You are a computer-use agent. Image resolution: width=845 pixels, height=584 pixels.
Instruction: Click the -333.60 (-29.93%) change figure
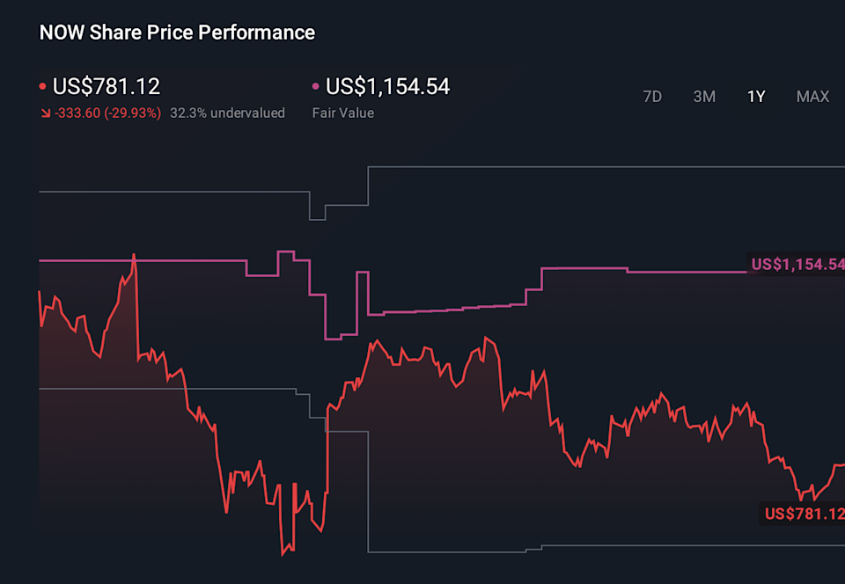click(107, 113)
